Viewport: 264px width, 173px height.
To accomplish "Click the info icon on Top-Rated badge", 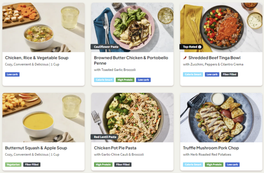I will pyautogui.click(x=200, y=47).
